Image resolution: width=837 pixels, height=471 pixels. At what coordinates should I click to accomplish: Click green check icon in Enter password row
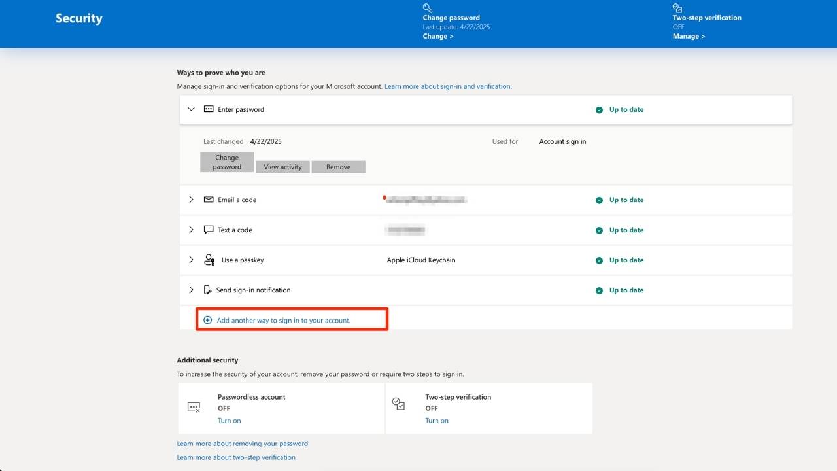tap(599, 110)
